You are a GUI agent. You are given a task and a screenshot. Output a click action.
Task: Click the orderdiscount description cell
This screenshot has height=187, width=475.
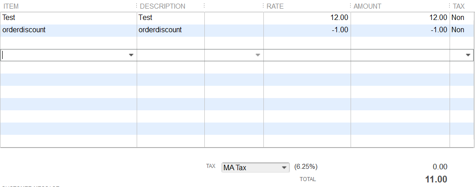click(x=170, y=30)
